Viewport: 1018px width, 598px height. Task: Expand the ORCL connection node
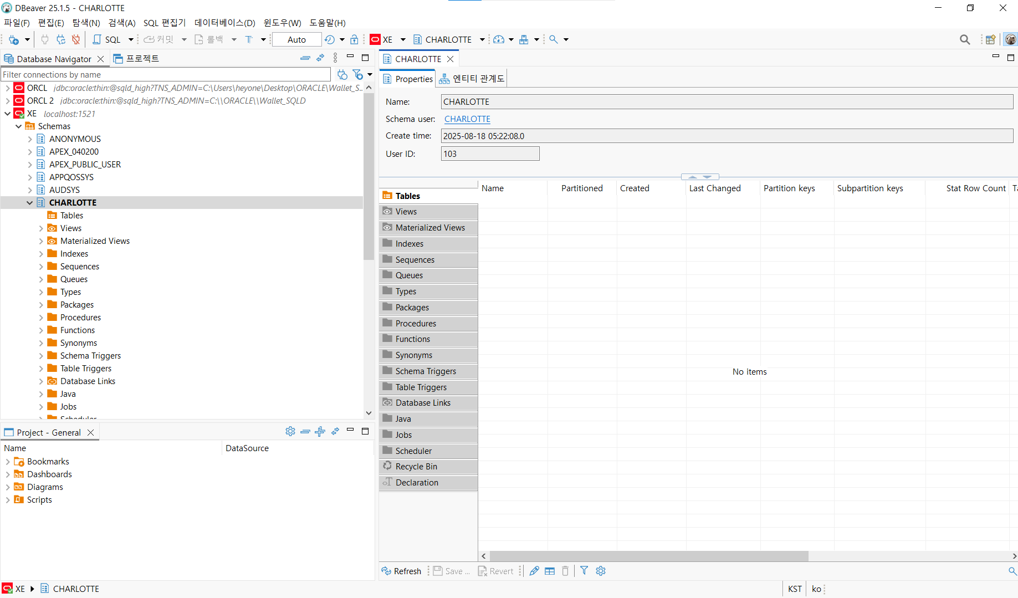pyautogui.click(x=7, y=88)
